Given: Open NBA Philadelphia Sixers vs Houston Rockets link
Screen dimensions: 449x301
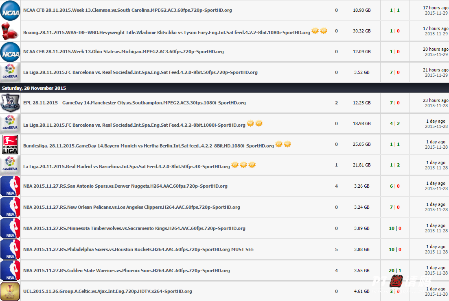Looking at the screenshot, I should click(x=138, y=249).
